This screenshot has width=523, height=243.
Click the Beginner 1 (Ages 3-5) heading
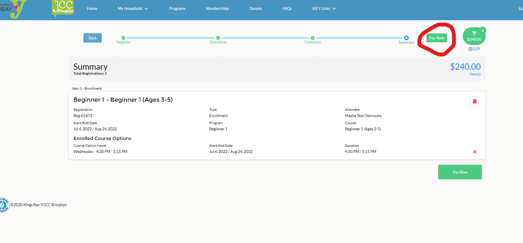click(x=123, y=100)
